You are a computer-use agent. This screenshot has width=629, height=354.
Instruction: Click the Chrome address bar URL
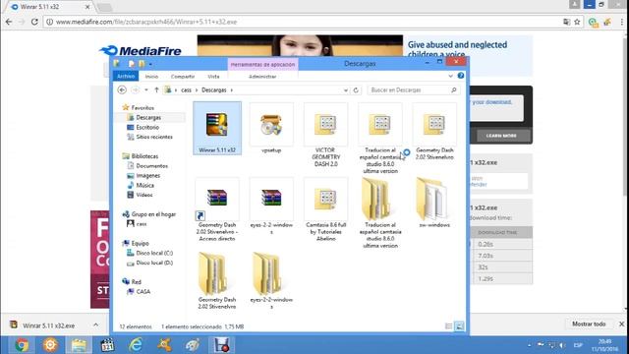click(x=146, y=22)
